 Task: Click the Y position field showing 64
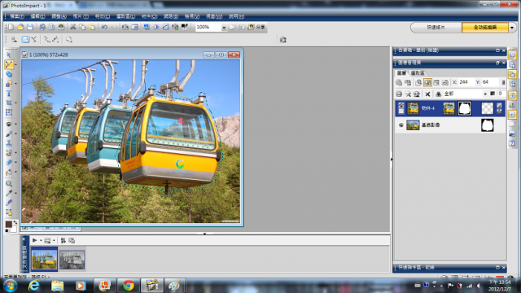(x=491, y=82)
